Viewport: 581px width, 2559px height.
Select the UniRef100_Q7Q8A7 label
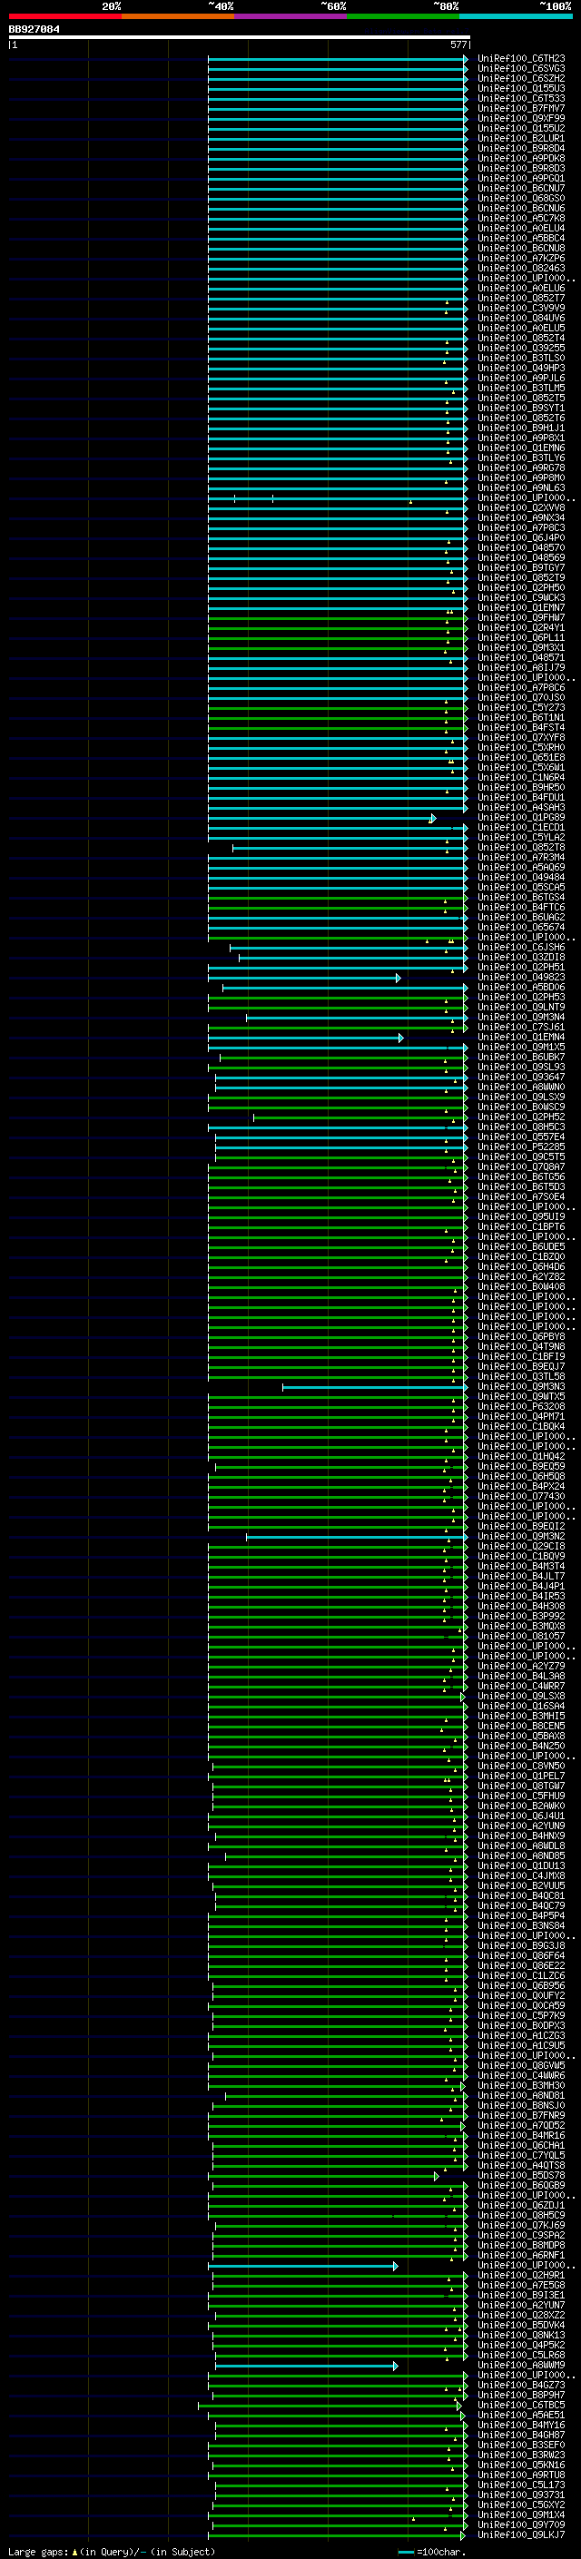coord(520,1167)
